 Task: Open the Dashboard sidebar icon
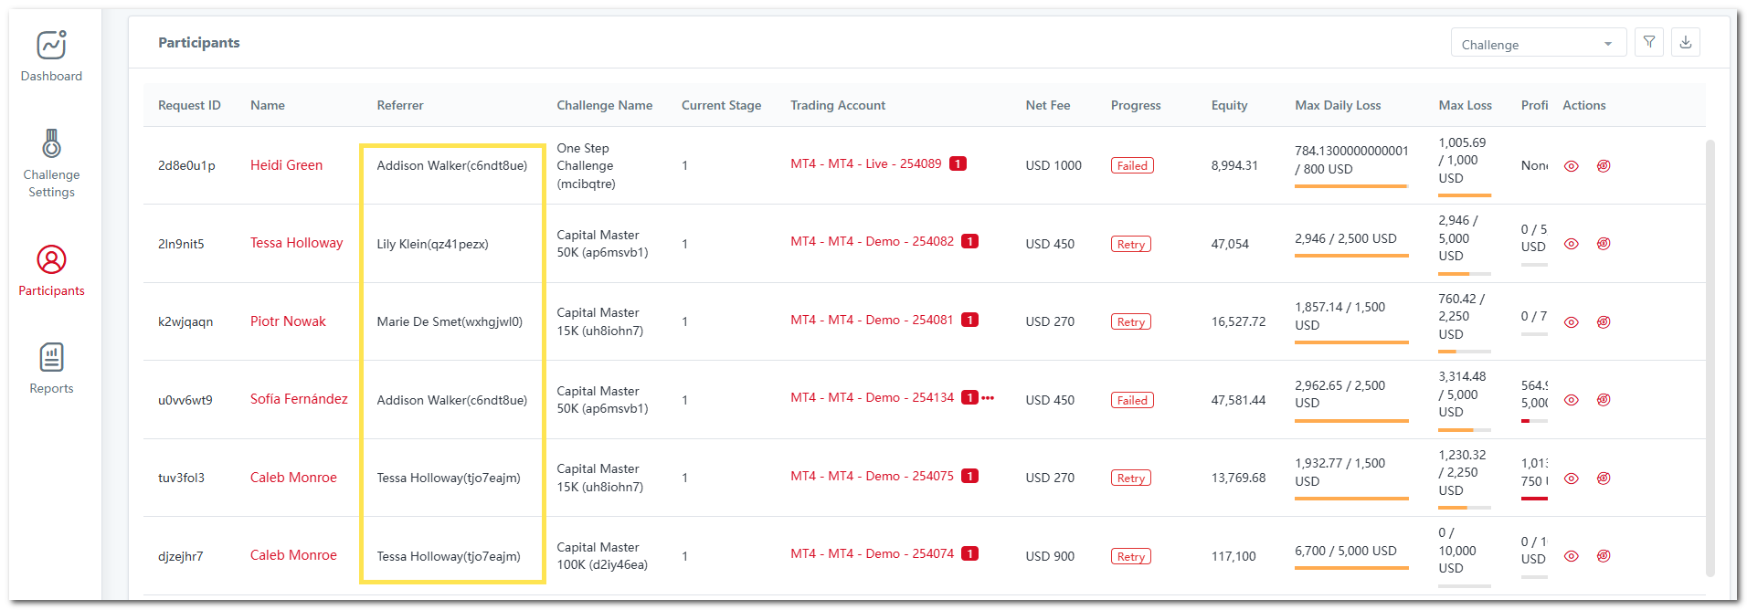coord(51,46)
